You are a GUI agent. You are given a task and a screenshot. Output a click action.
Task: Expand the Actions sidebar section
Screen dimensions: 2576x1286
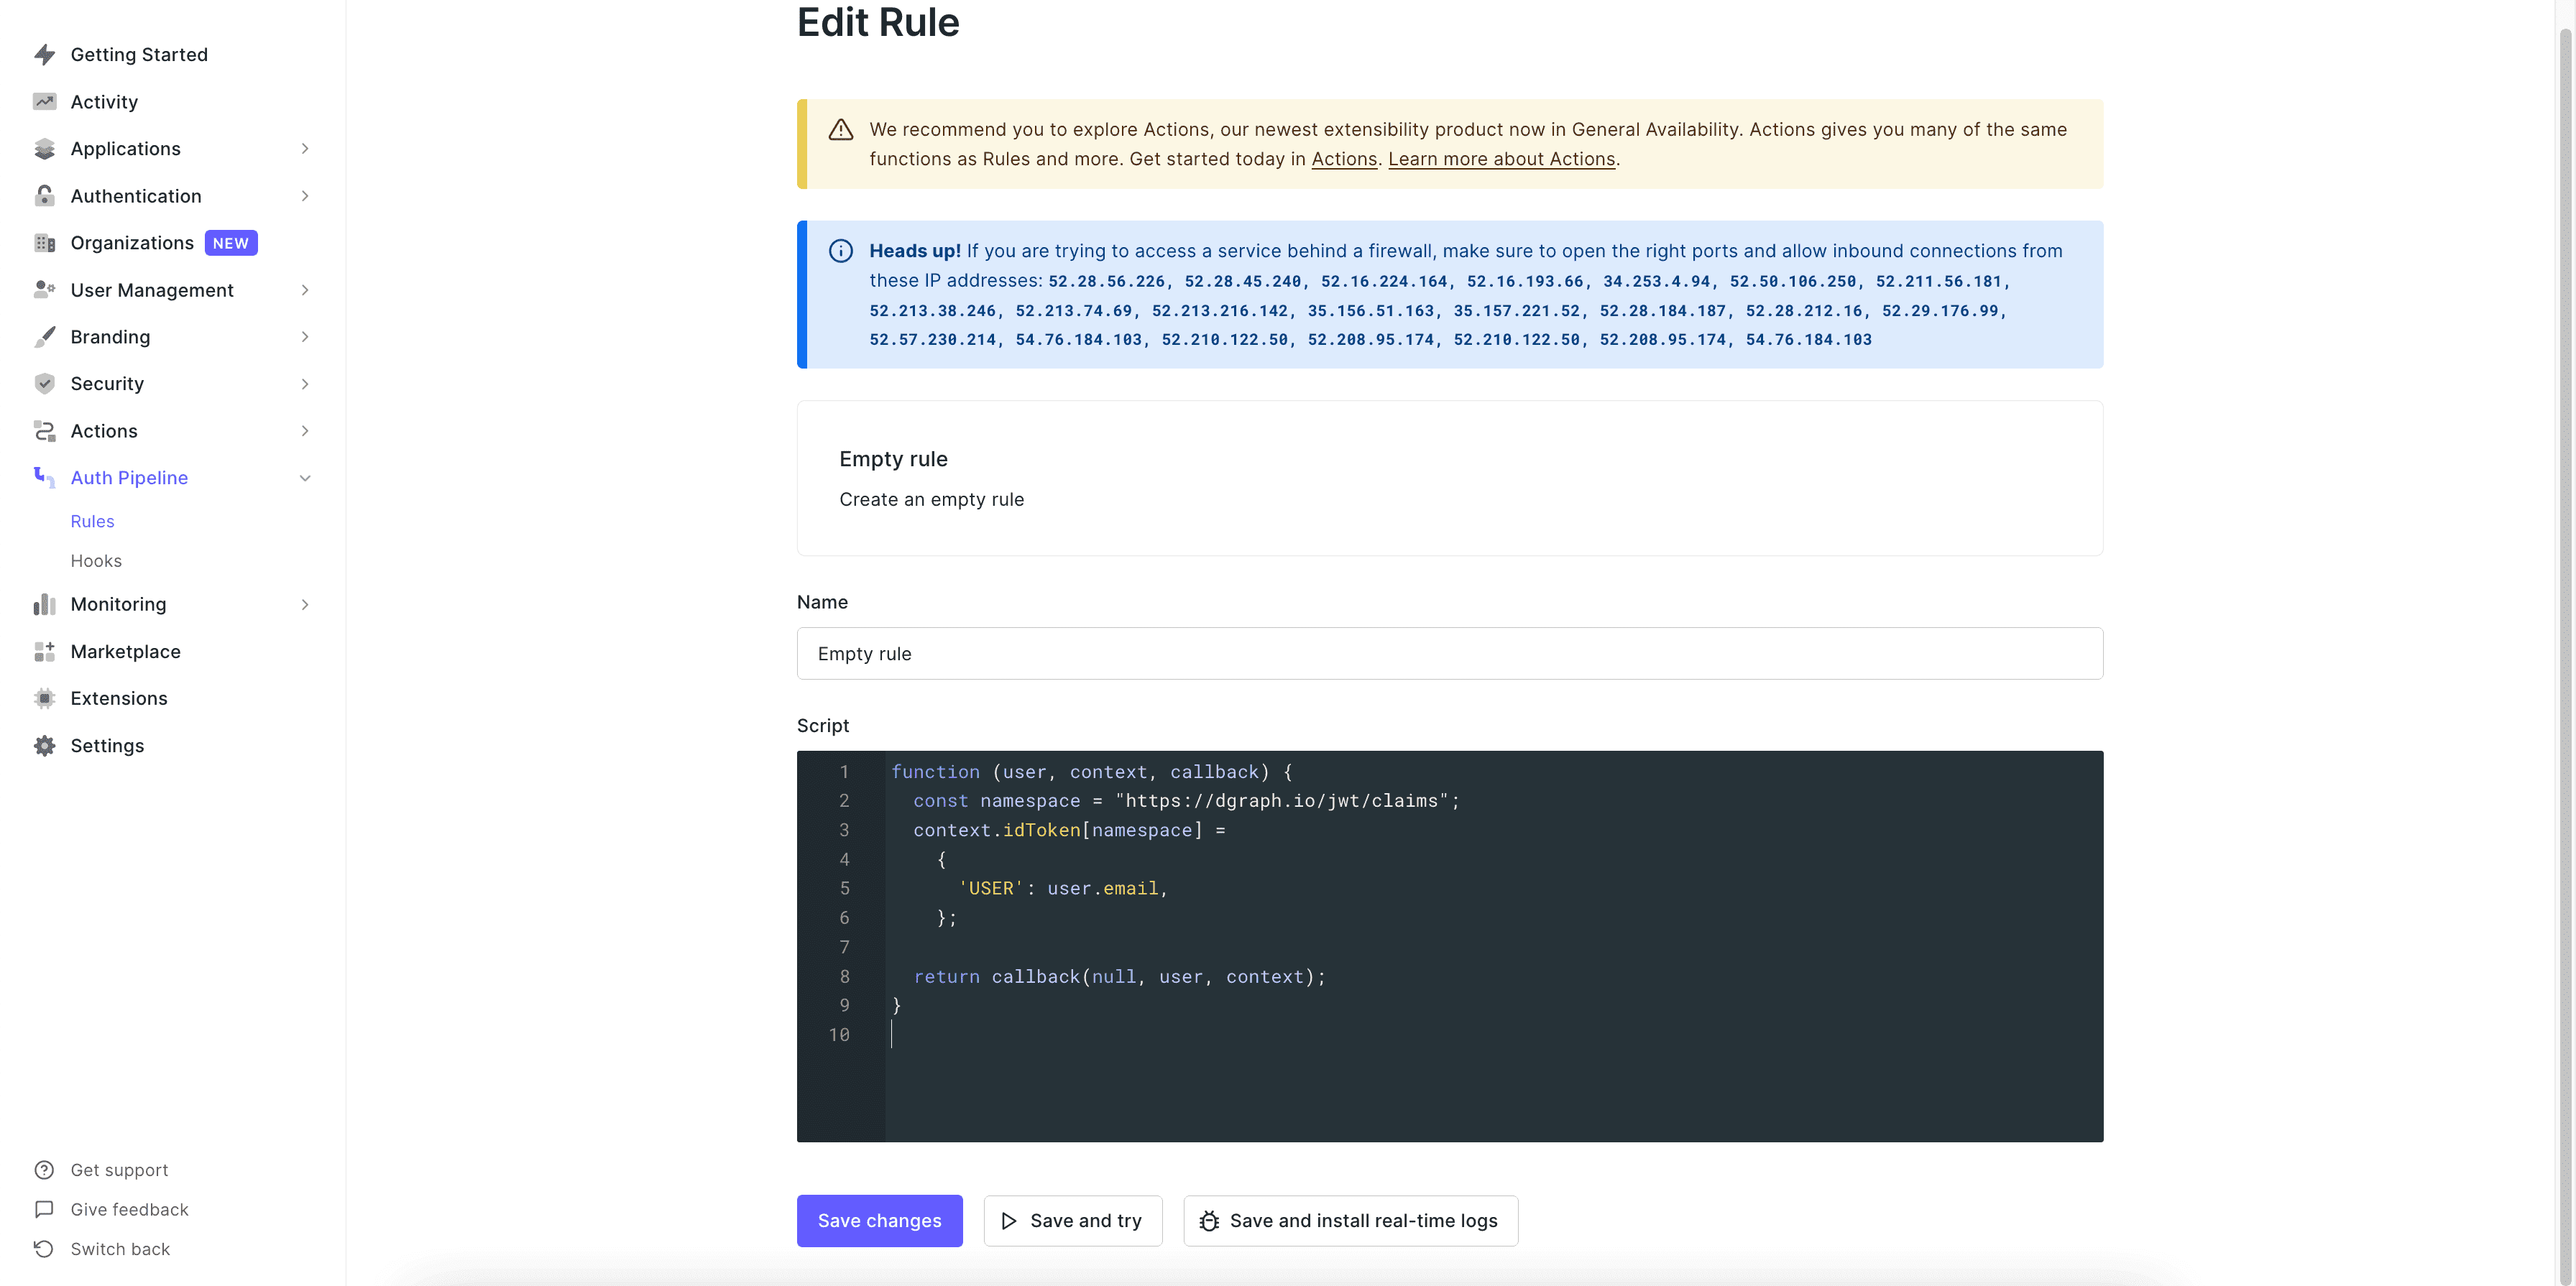click(x=305, y=430)
